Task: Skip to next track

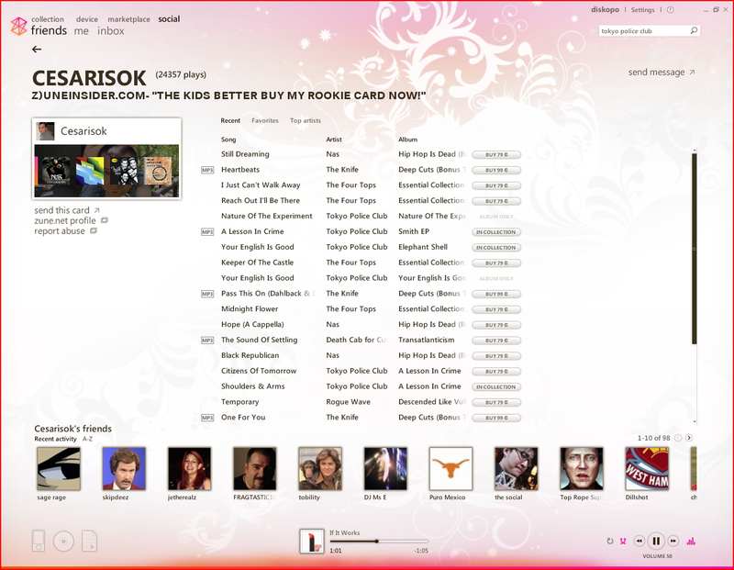Action: [673, 541]
